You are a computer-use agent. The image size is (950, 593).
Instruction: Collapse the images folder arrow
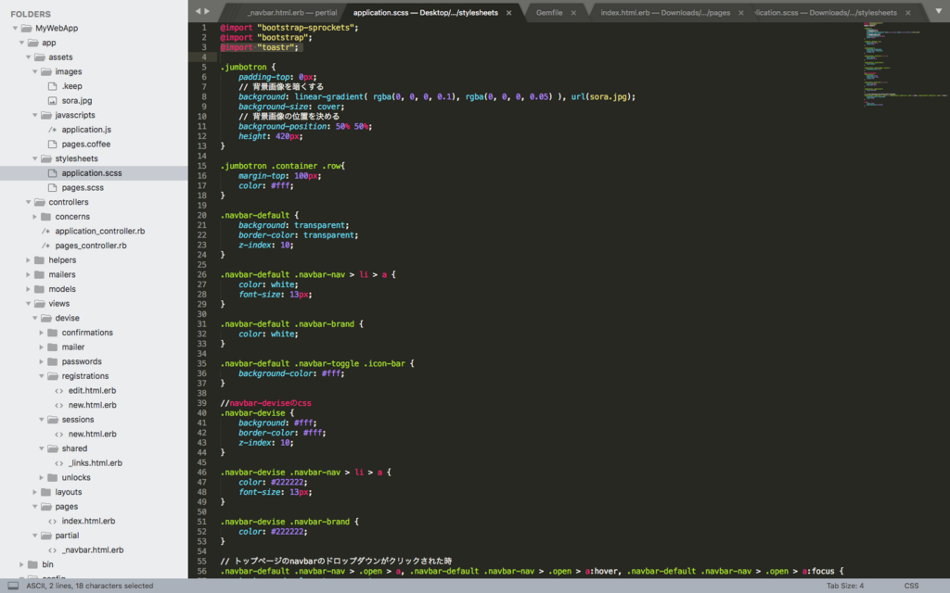point(35,71)
